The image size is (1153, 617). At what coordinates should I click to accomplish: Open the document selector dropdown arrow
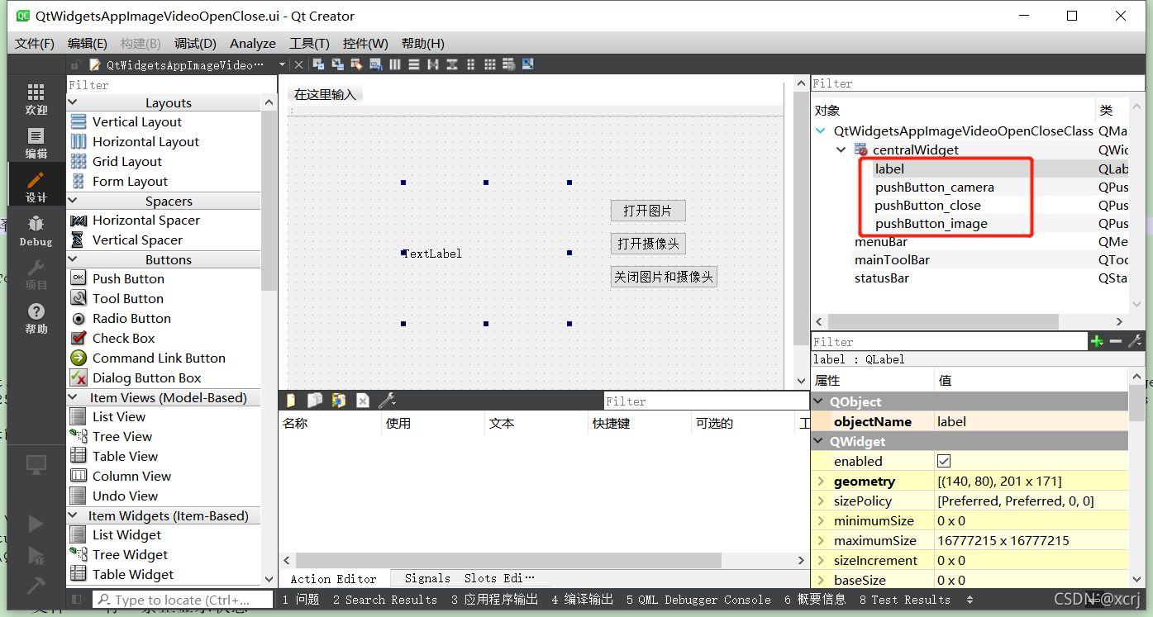pyautogui.click(x=282, y=64)
